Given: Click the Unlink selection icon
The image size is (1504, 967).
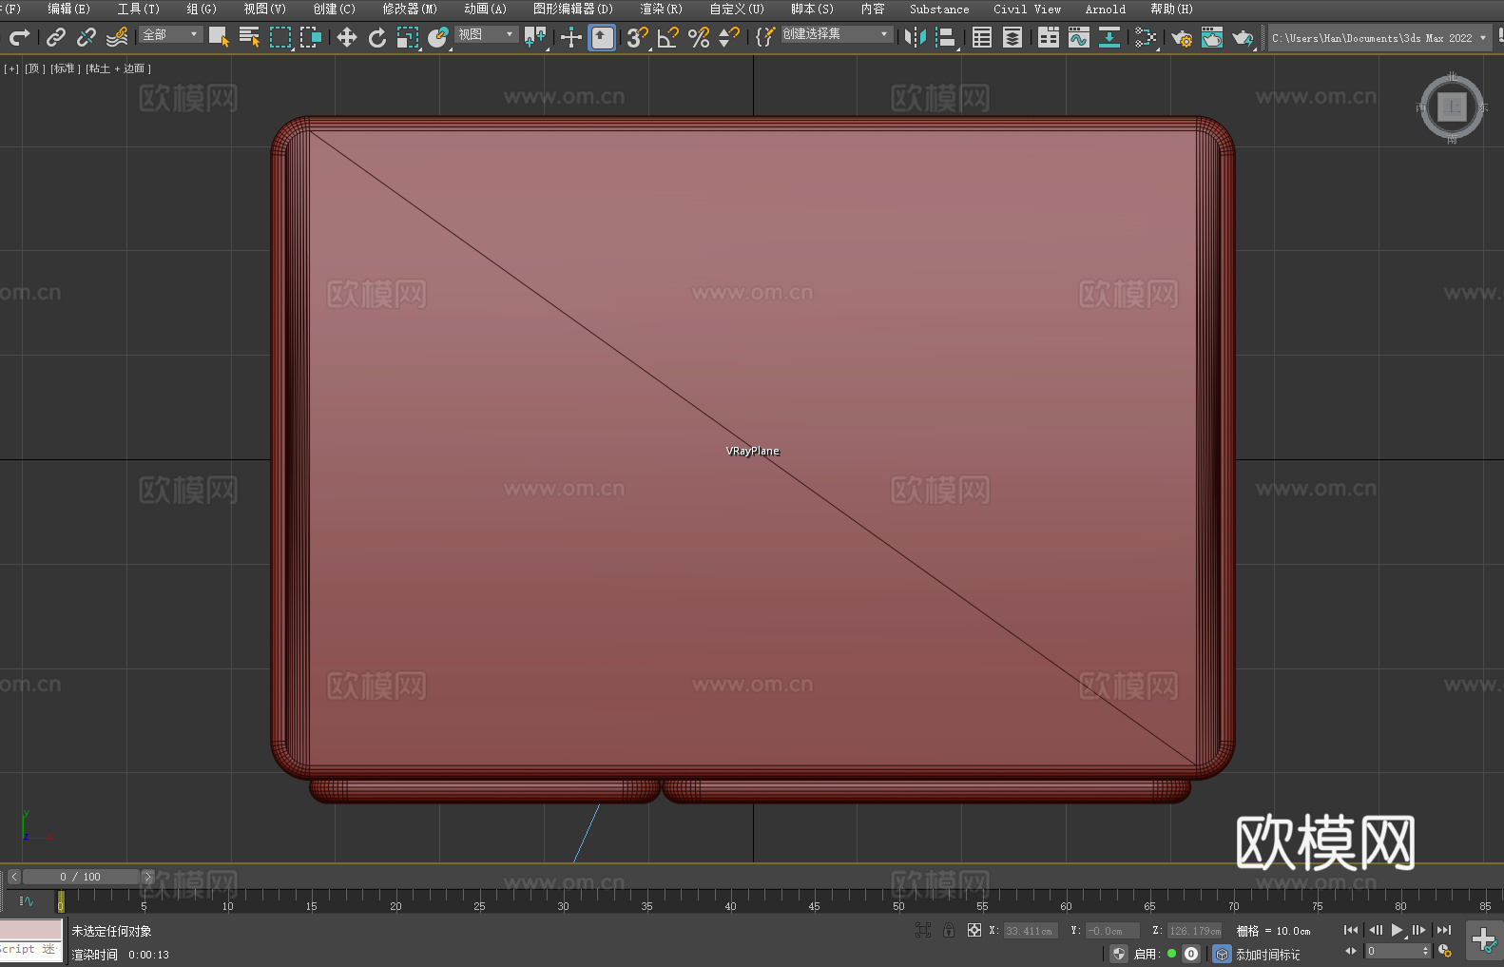Looking at the screenshot, I should tap(87, 37).
